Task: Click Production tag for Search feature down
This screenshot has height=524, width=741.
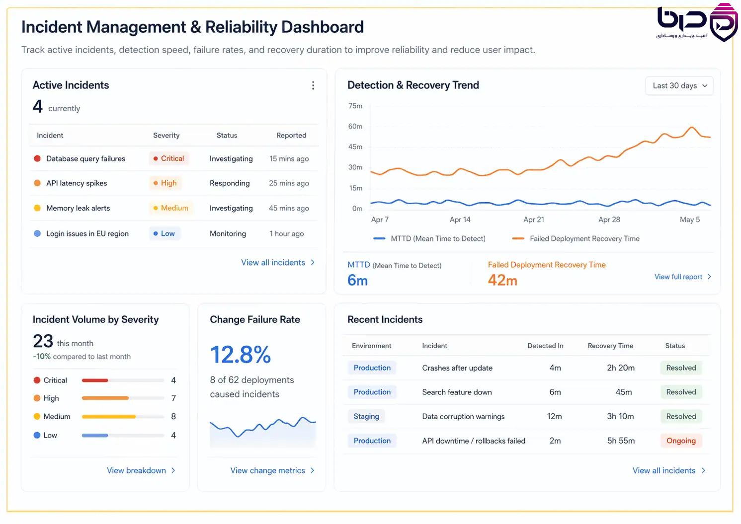Action: pos(372,392)
